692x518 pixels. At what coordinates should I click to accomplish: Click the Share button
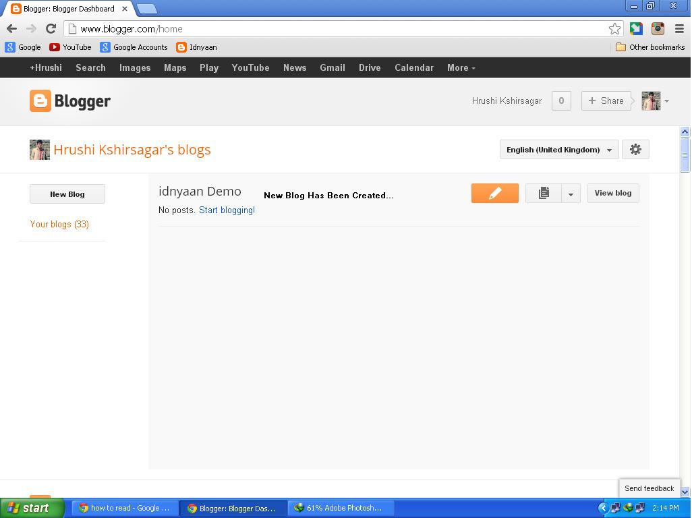point(606,101)
